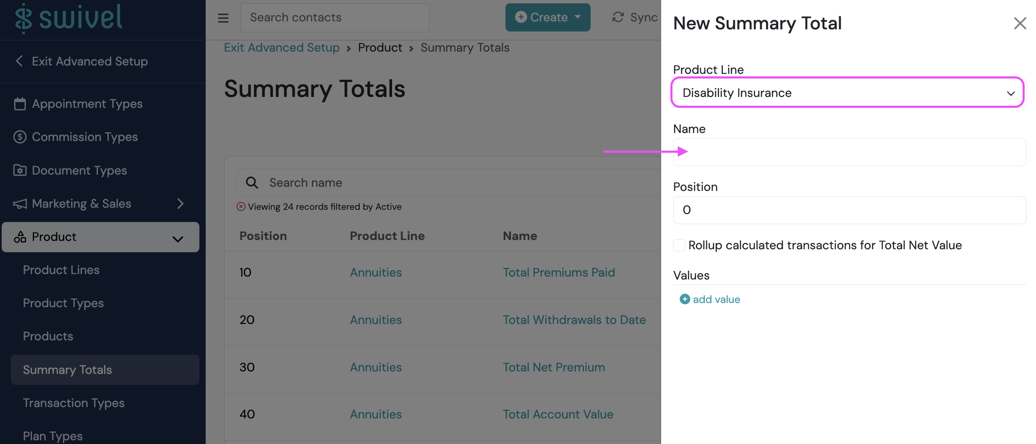Viewport: 1036px width, 444px height.
Task: Click the Product Line column header
Action: 387,236
